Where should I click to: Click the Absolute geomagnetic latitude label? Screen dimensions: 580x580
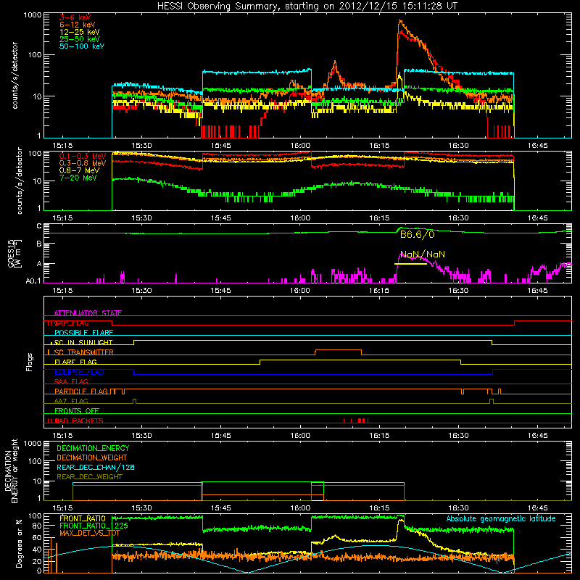coord(501,519)
